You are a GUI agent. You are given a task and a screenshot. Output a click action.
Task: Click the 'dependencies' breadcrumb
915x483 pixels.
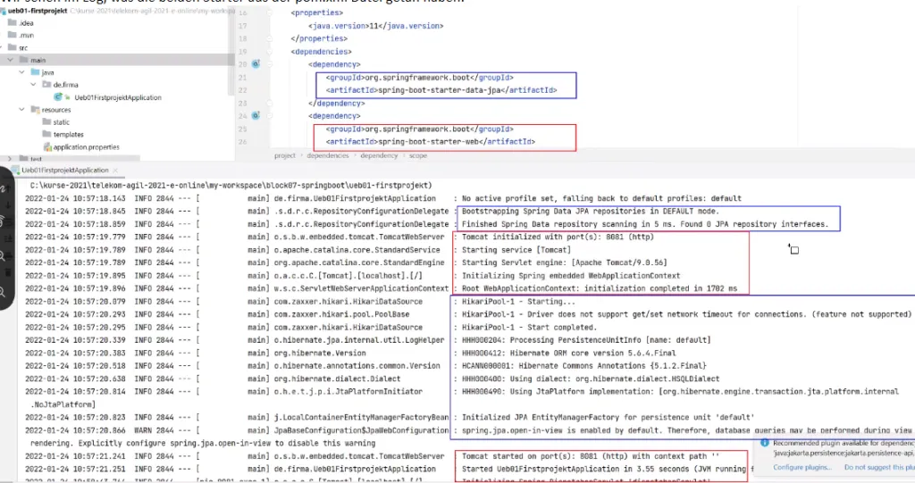click(x=327, y=155)
